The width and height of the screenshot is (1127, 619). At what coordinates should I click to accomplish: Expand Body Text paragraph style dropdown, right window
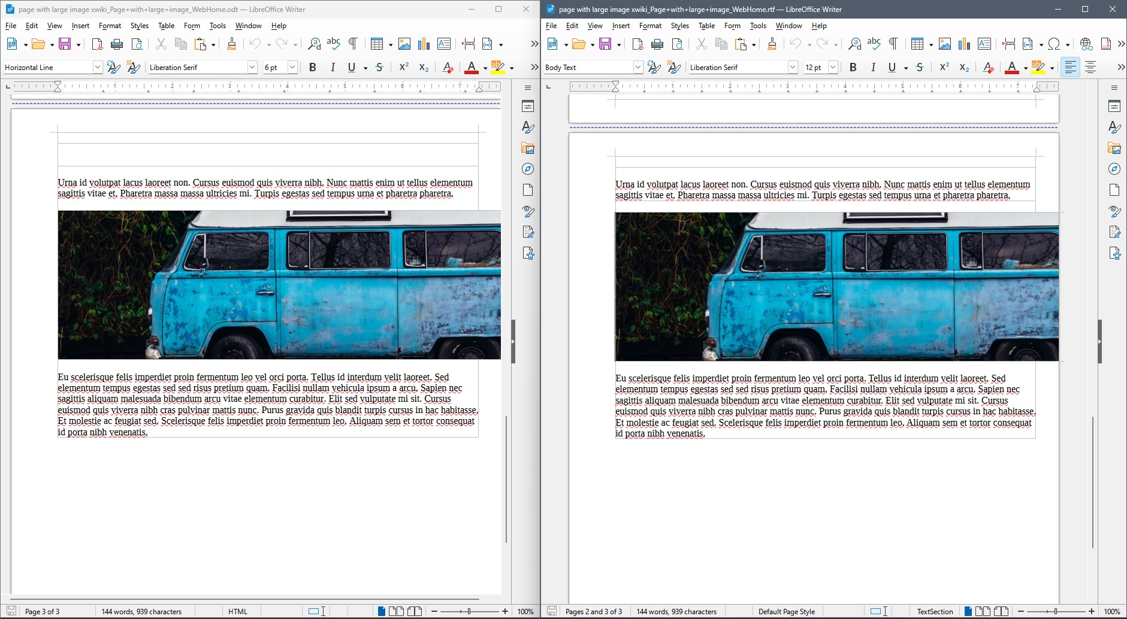[637, 67]
